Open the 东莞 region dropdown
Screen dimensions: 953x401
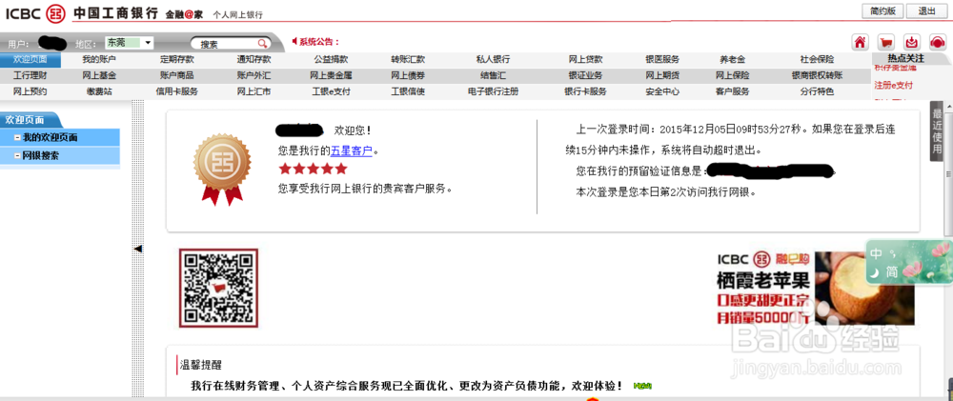coord(130,43)
